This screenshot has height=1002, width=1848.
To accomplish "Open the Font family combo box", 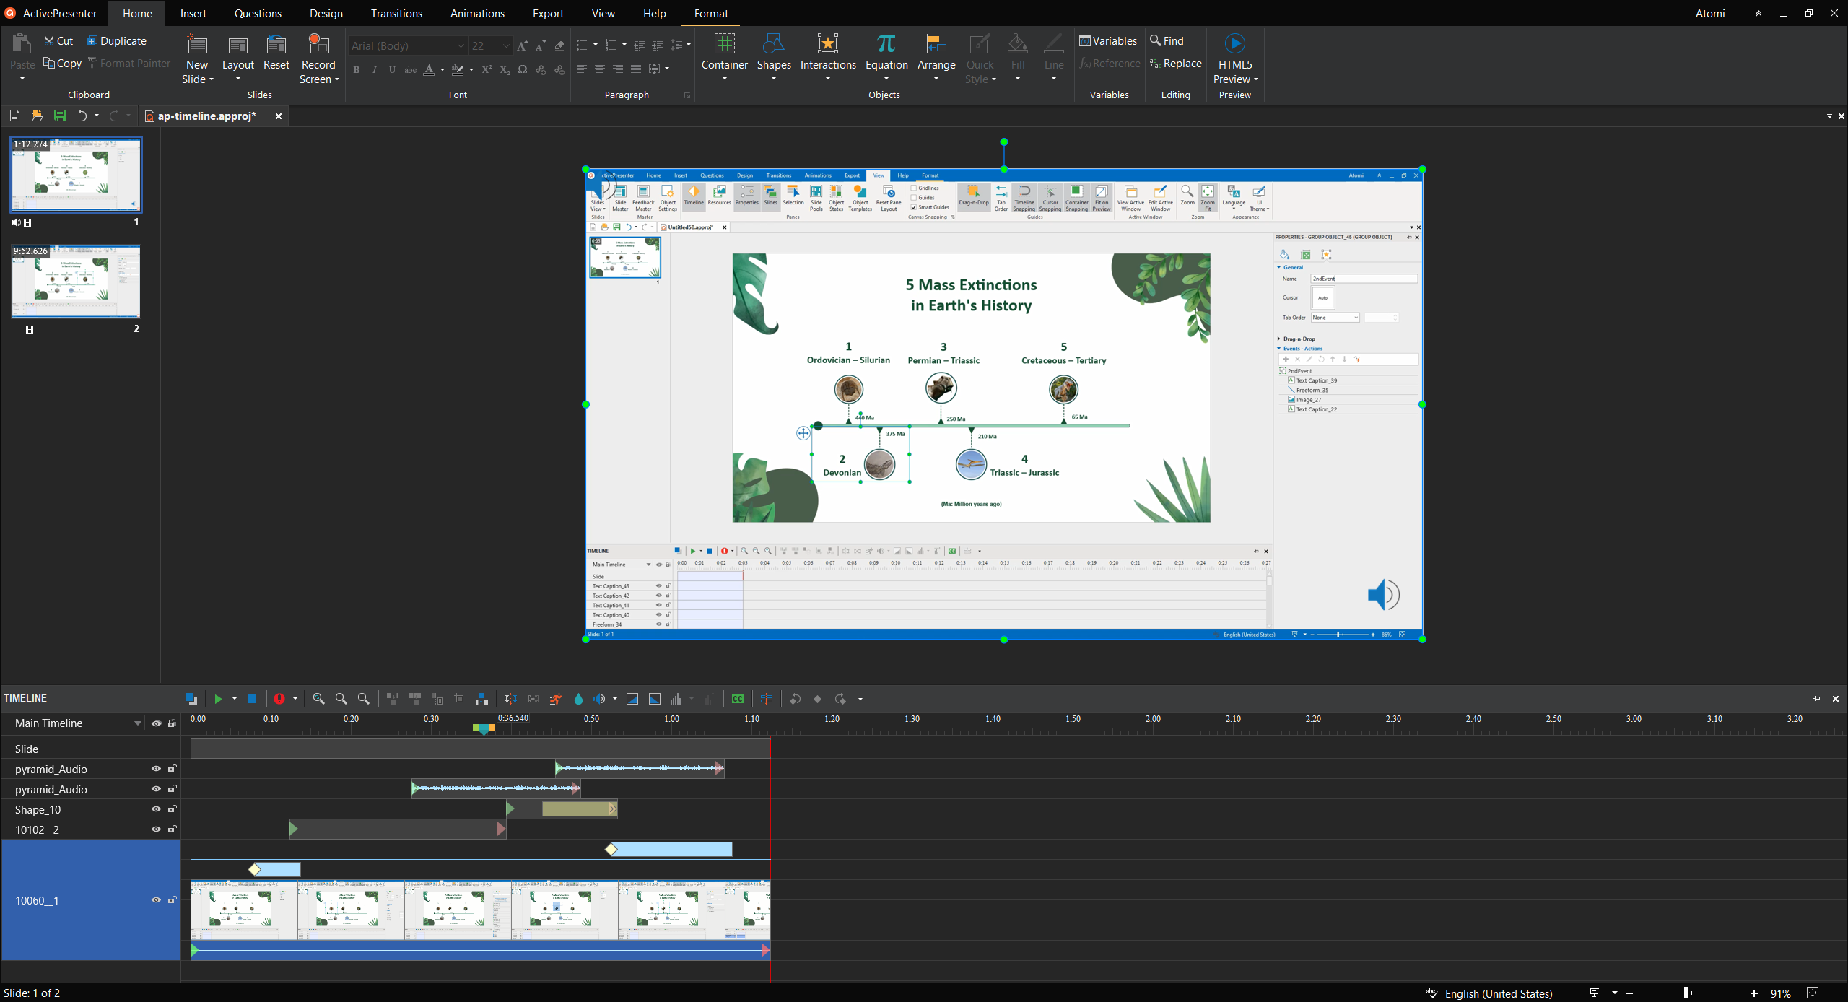I will pyautogui.click(x=408, y=45).
